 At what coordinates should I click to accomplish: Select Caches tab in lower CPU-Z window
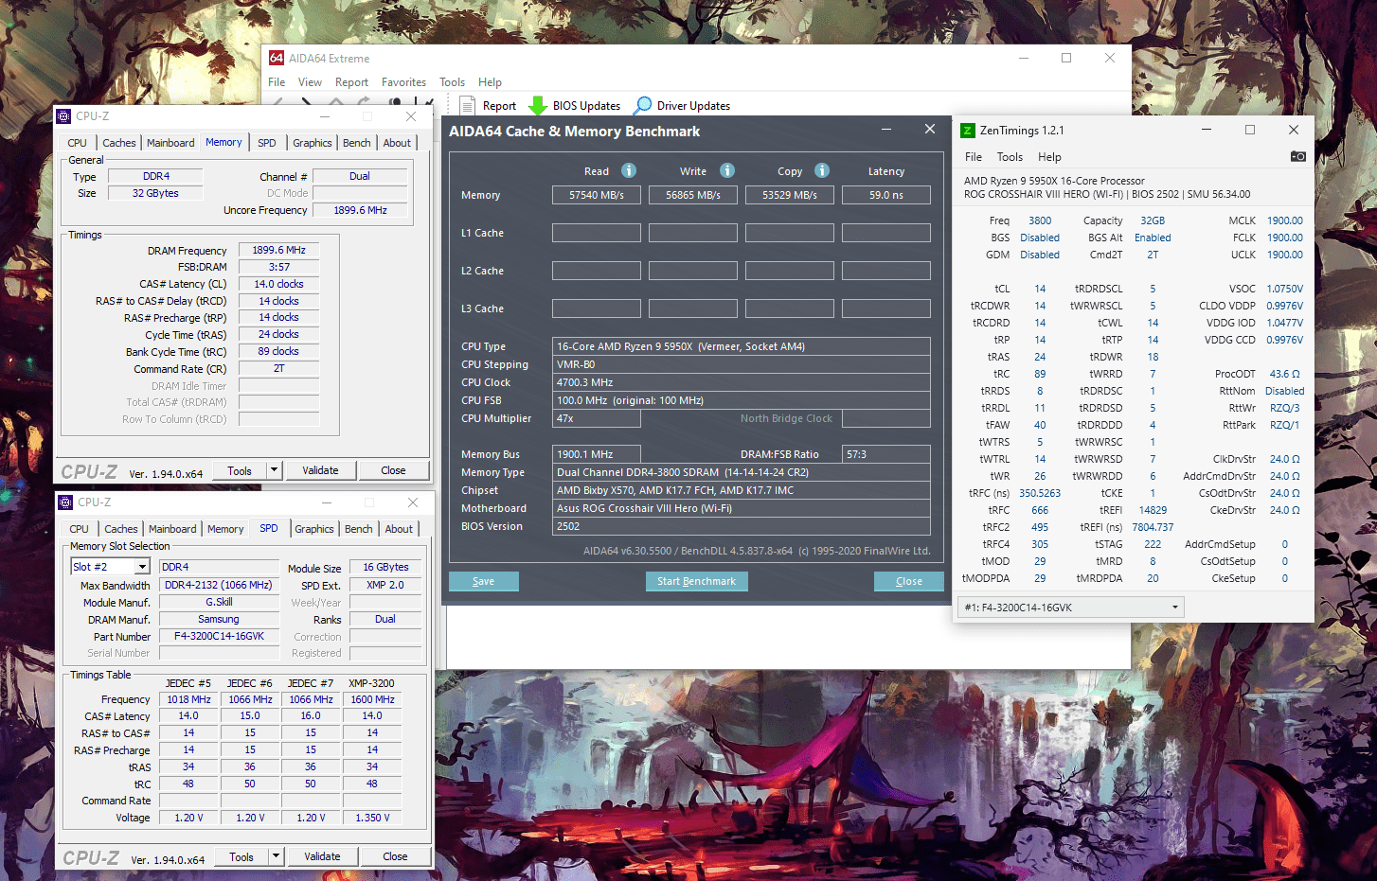coord(121,529)
